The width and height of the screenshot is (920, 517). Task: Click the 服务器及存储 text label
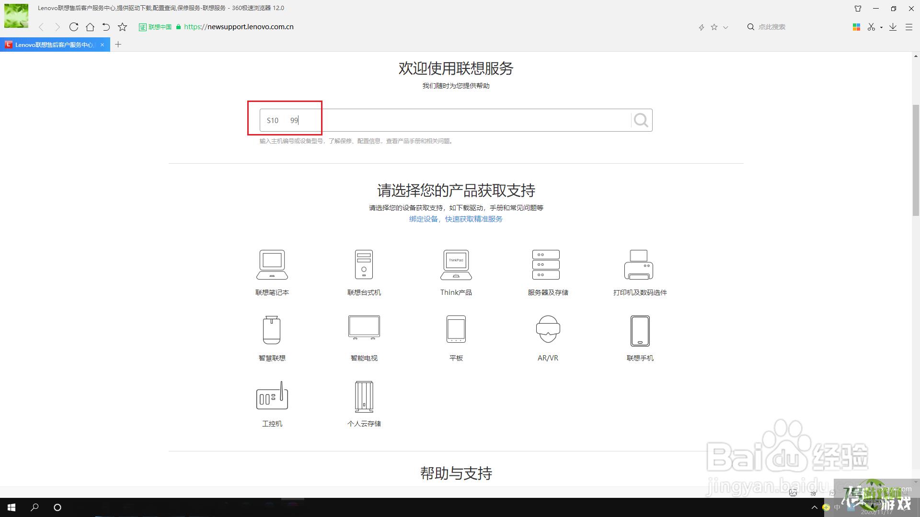548,292
